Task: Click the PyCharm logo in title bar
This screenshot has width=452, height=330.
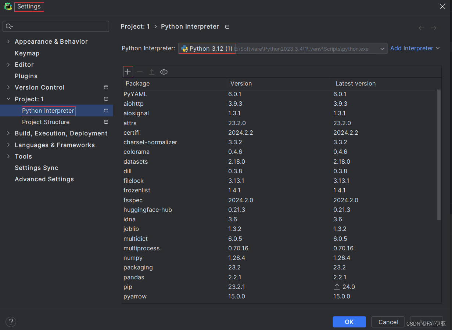Action: coord(8,7)
